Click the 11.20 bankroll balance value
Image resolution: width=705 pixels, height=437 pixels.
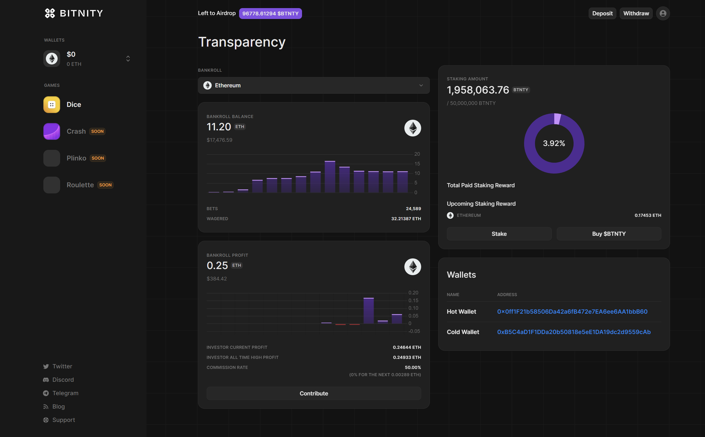pyautogui.click(x=219, y=127)
